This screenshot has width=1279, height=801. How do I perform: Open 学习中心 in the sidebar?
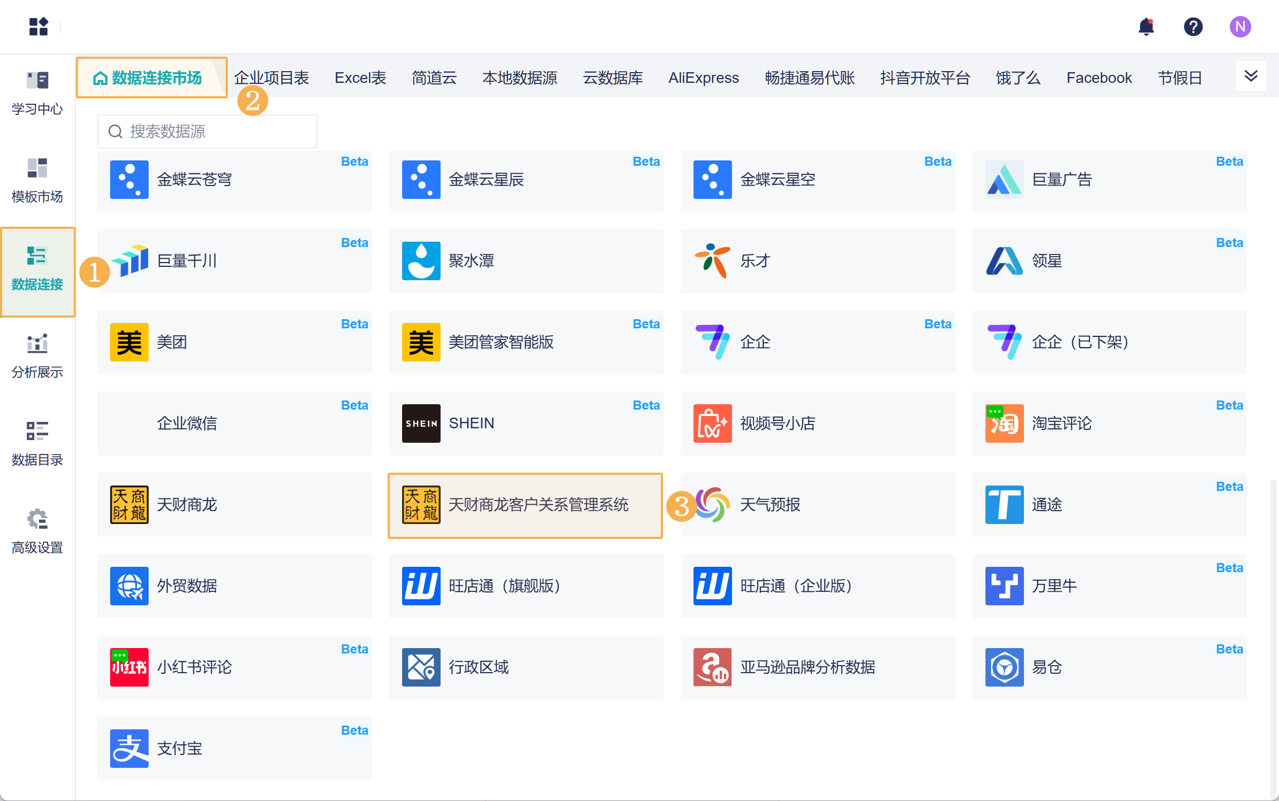pyautogui.click(x=37, y=93)
